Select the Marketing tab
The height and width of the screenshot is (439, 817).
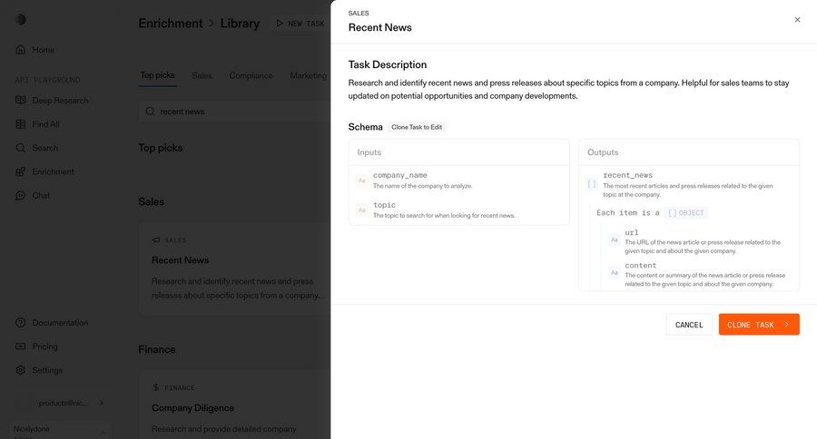pos(309,75)
